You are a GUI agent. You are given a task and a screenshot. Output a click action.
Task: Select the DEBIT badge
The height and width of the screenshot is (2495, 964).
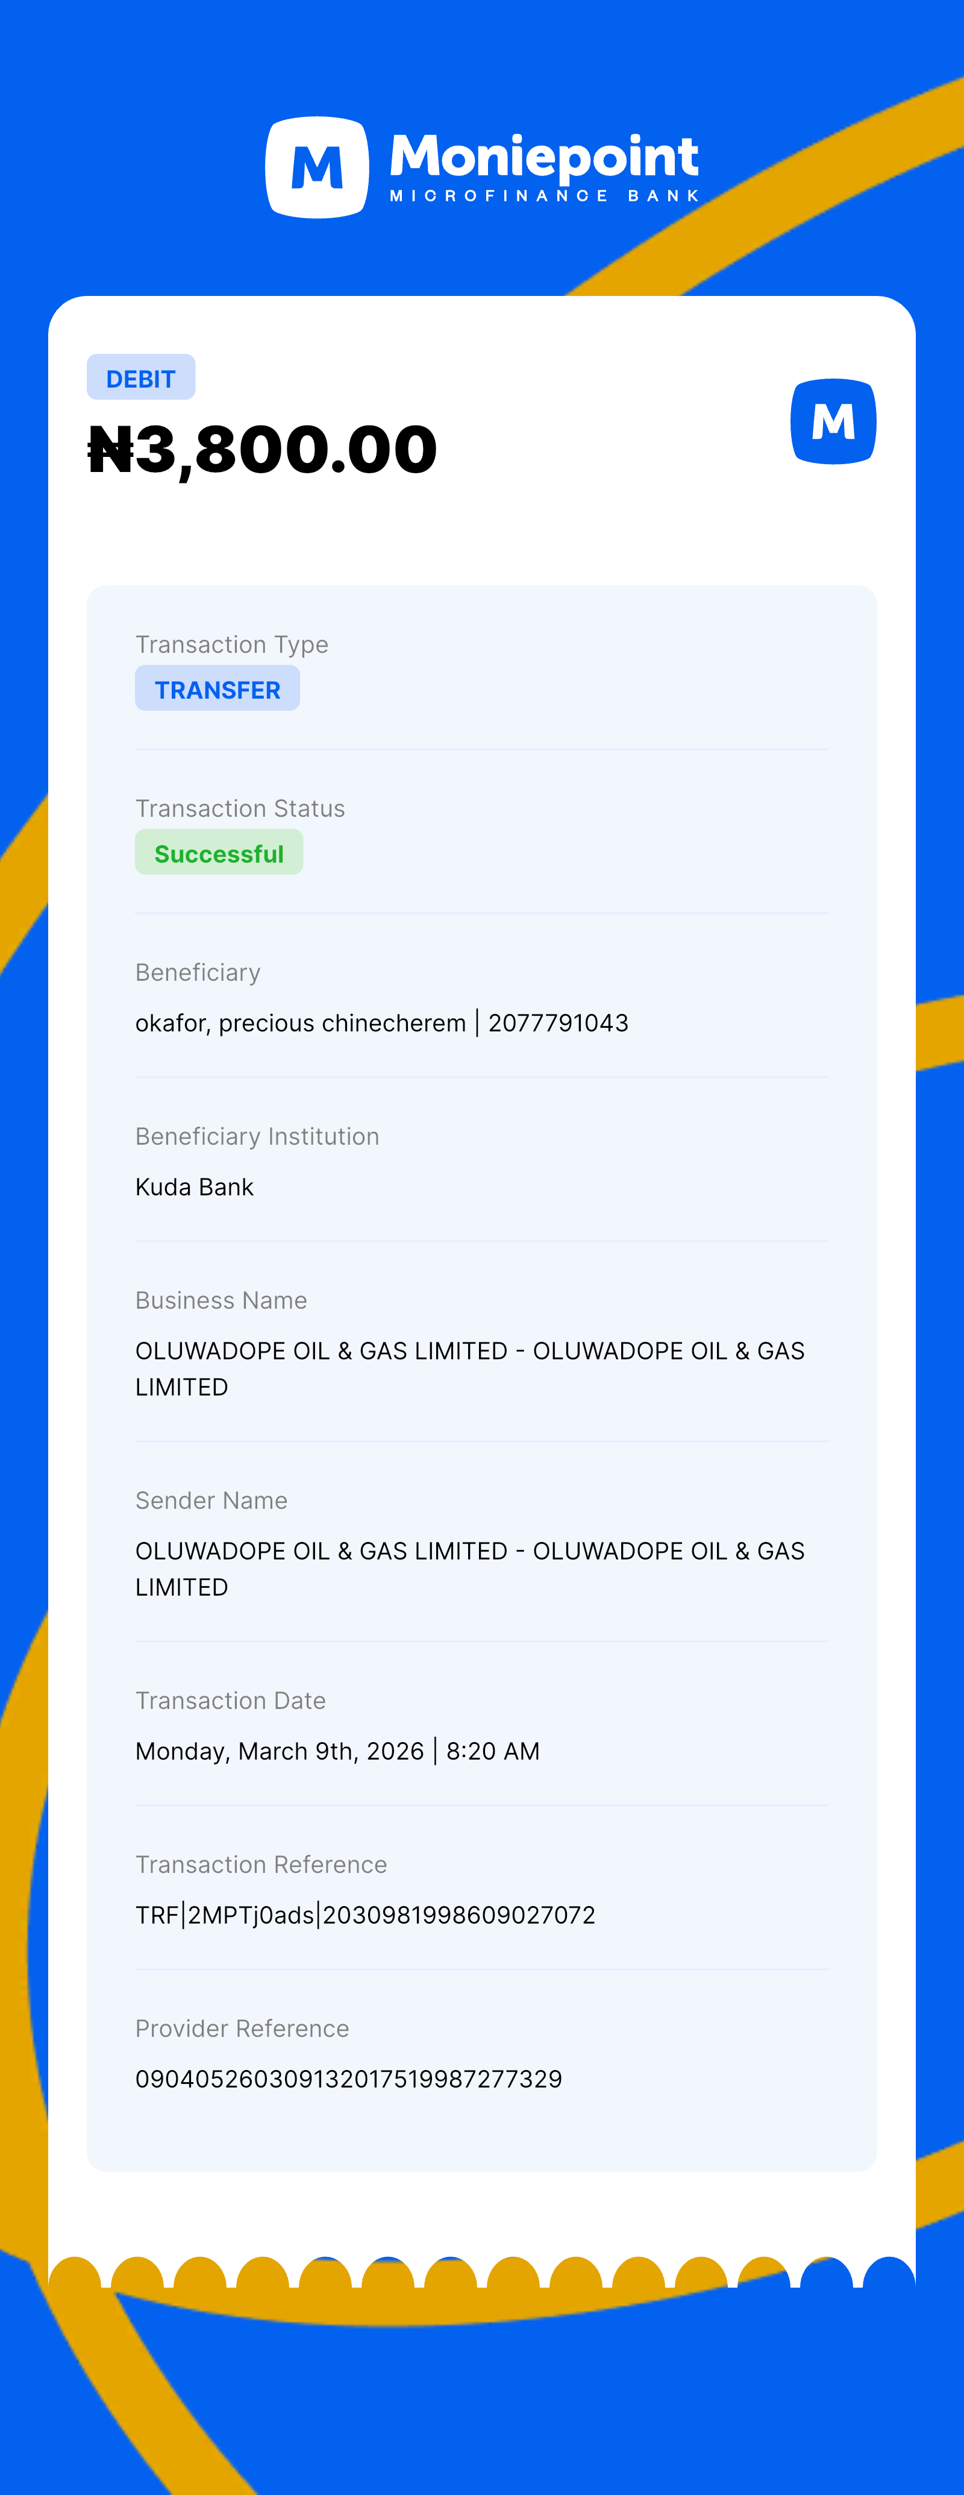pyautogui.click(x=142, y=378)
